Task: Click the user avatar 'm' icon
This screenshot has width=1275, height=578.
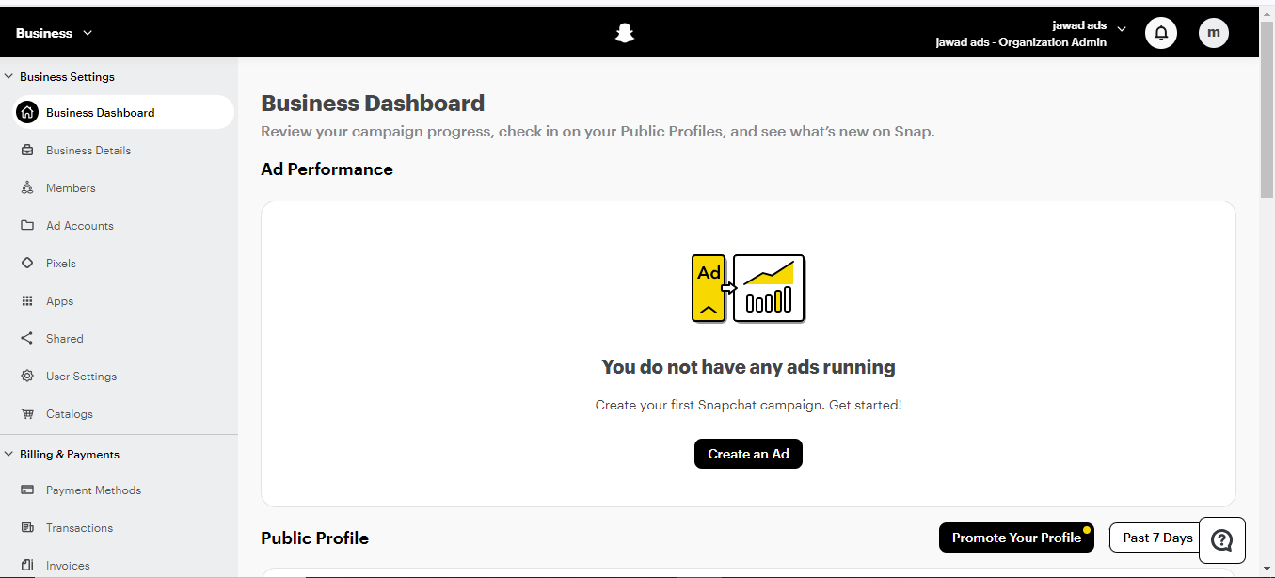Action: 1214,34
